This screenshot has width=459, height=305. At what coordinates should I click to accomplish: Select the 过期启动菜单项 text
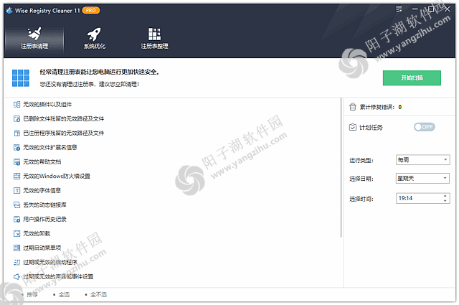click(x=42, y=248)
